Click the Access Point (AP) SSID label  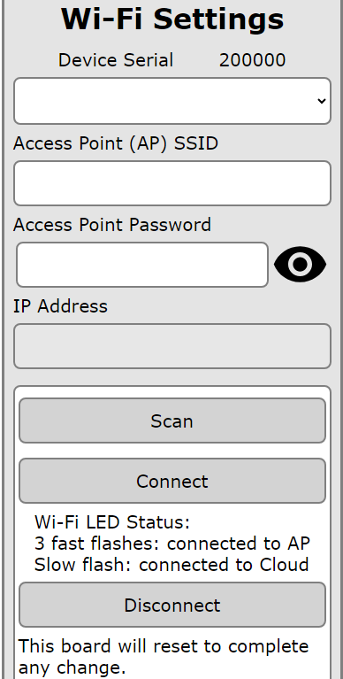tap(116, 143)
